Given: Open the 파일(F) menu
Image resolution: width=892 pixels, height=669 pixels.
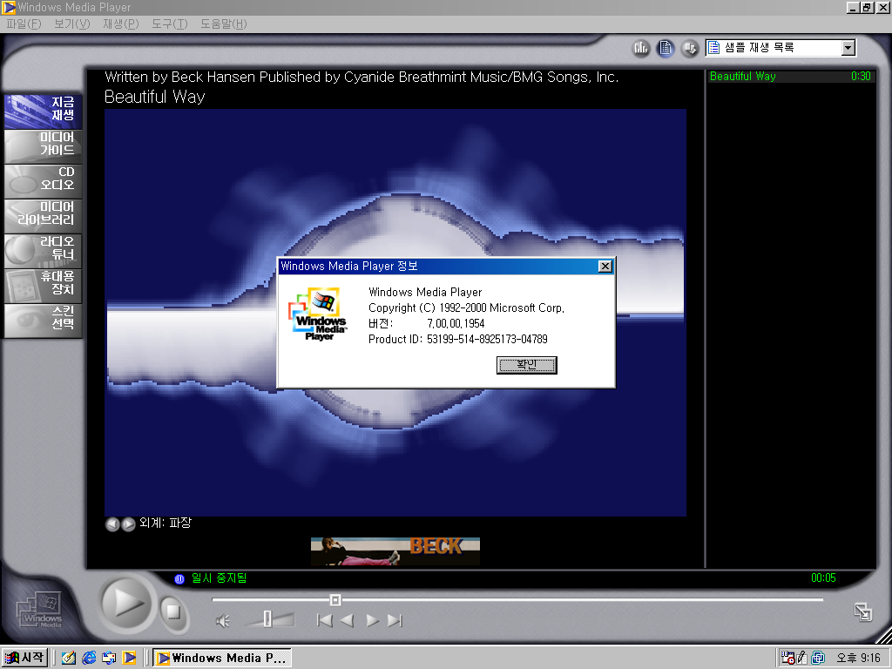Looking at the screenshot, I should pos(24,24).
